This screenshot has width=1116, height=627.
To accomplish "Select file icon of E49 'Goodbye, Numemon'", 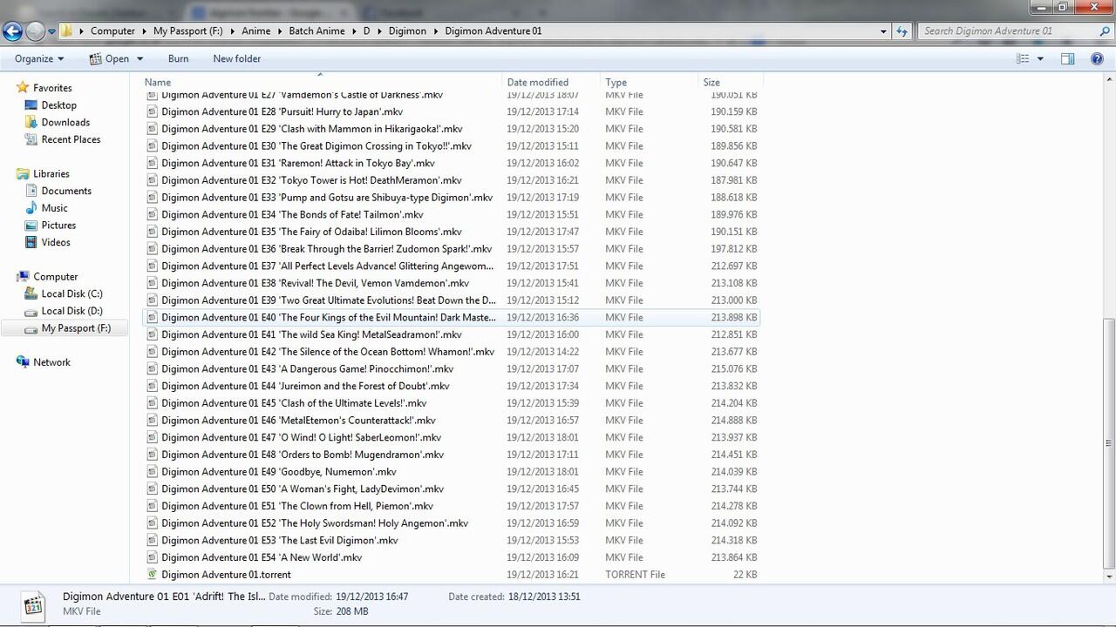I will tap(153, 472).
